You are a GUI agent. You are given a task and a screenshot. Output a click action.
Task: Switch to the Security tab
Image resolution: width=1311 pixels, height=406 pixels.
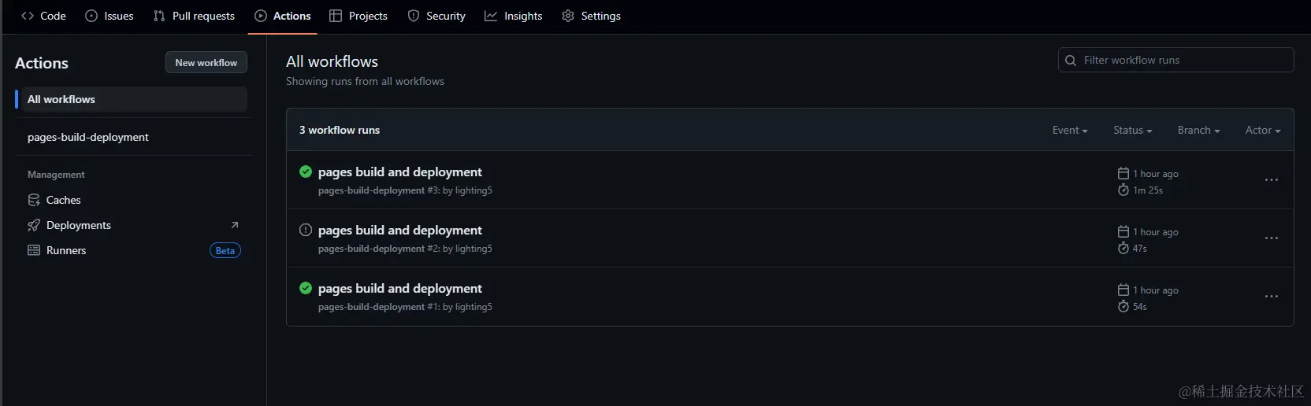click(x=436, y=16)
